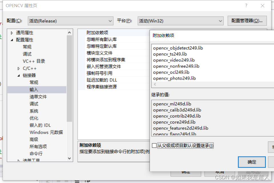Select 模块定义文件 property row
The height and width of the screenshot is (183, 274).
point(114,53)
